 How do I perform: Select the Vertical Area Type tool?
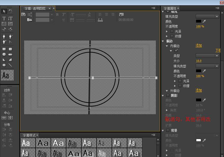coord(10,24)
